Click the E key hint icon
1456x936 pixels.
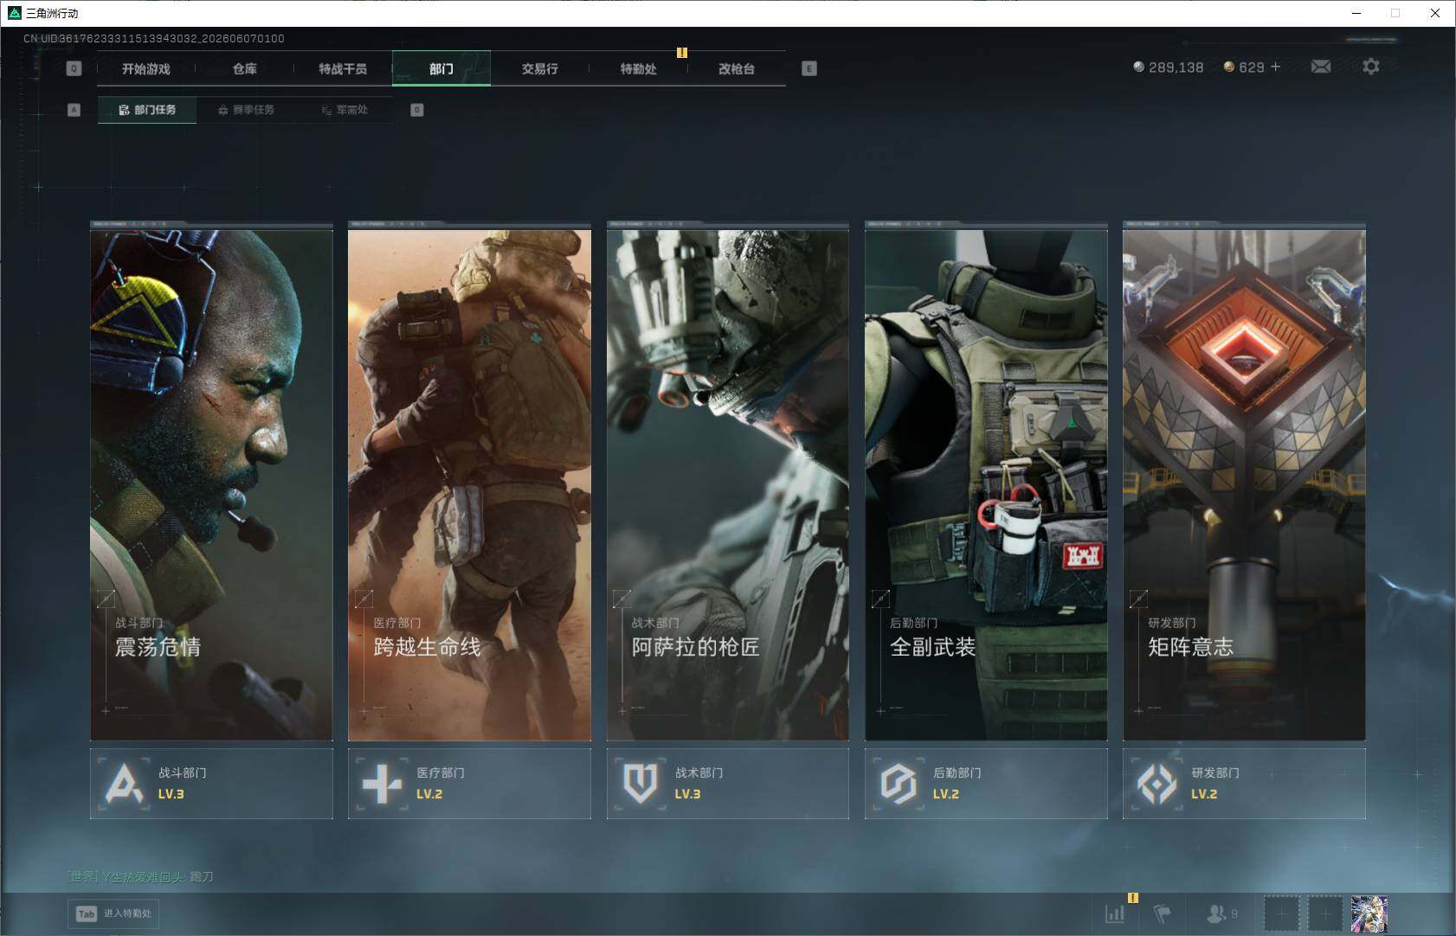click(x=809, y=68)
